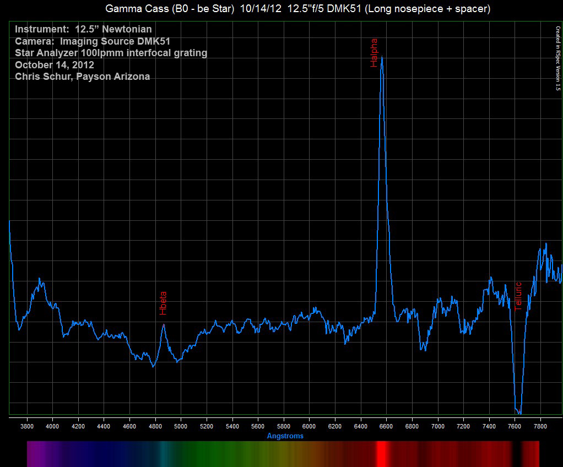563x467 pixels.
Task: Select the 5000 angstrom axis tick
Action: click(x=181, y=426)
